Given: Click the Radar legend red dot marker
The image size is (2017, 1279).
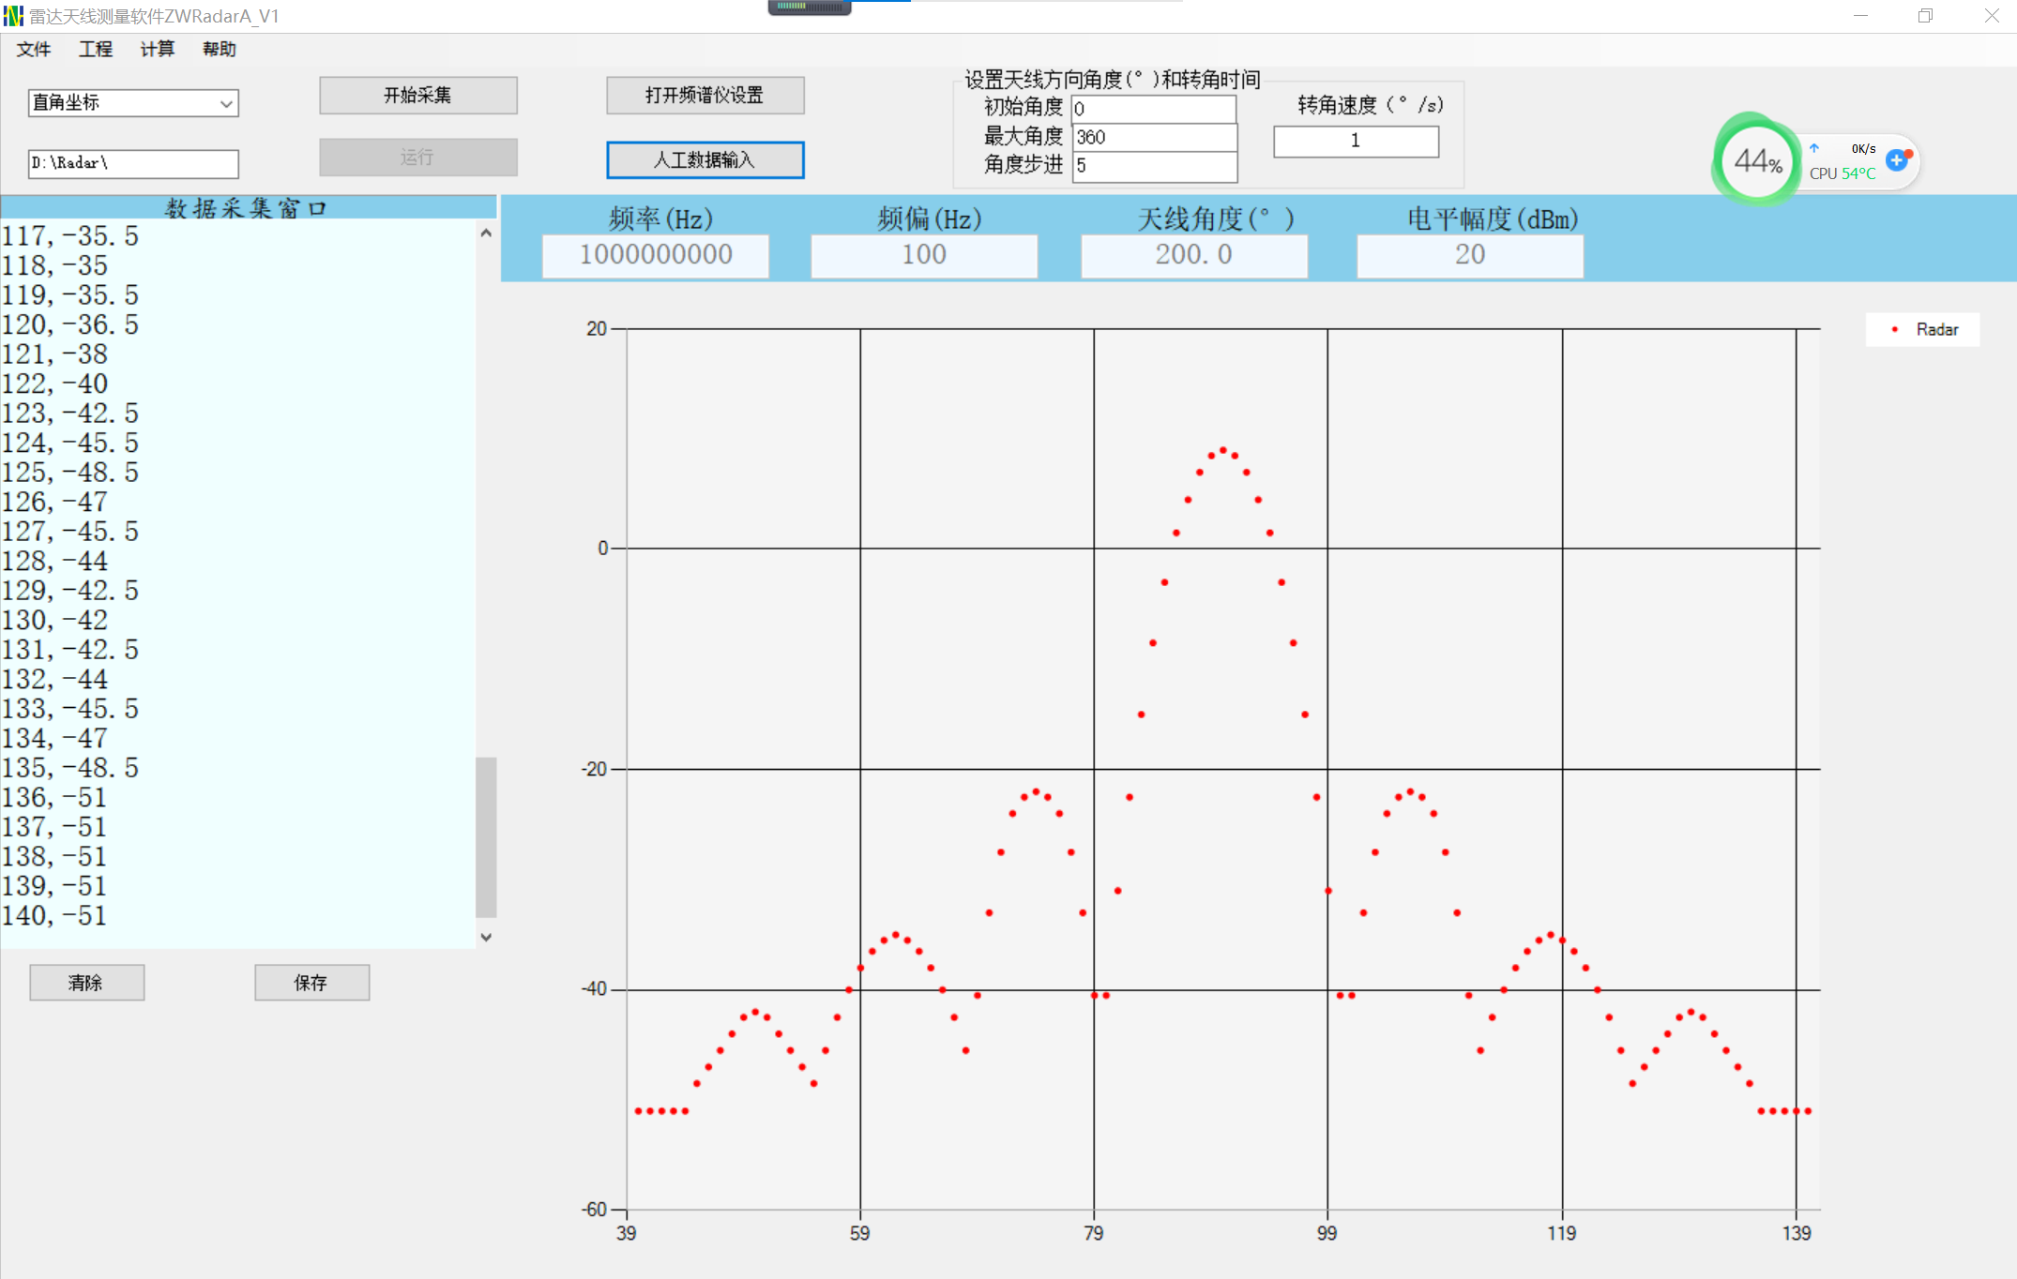Looking at the screenshot, I should click(1895, 330).
